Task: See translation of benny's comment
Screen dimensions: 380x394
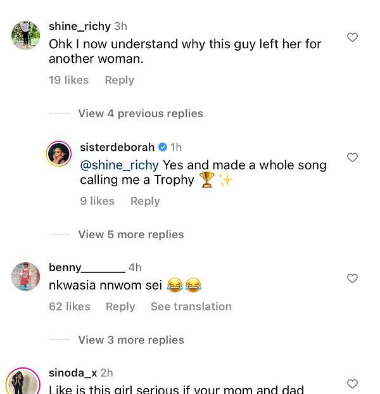Action: point(191,307)
